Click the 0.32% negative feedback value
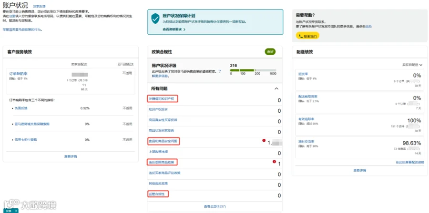 (x=85, y=108)
